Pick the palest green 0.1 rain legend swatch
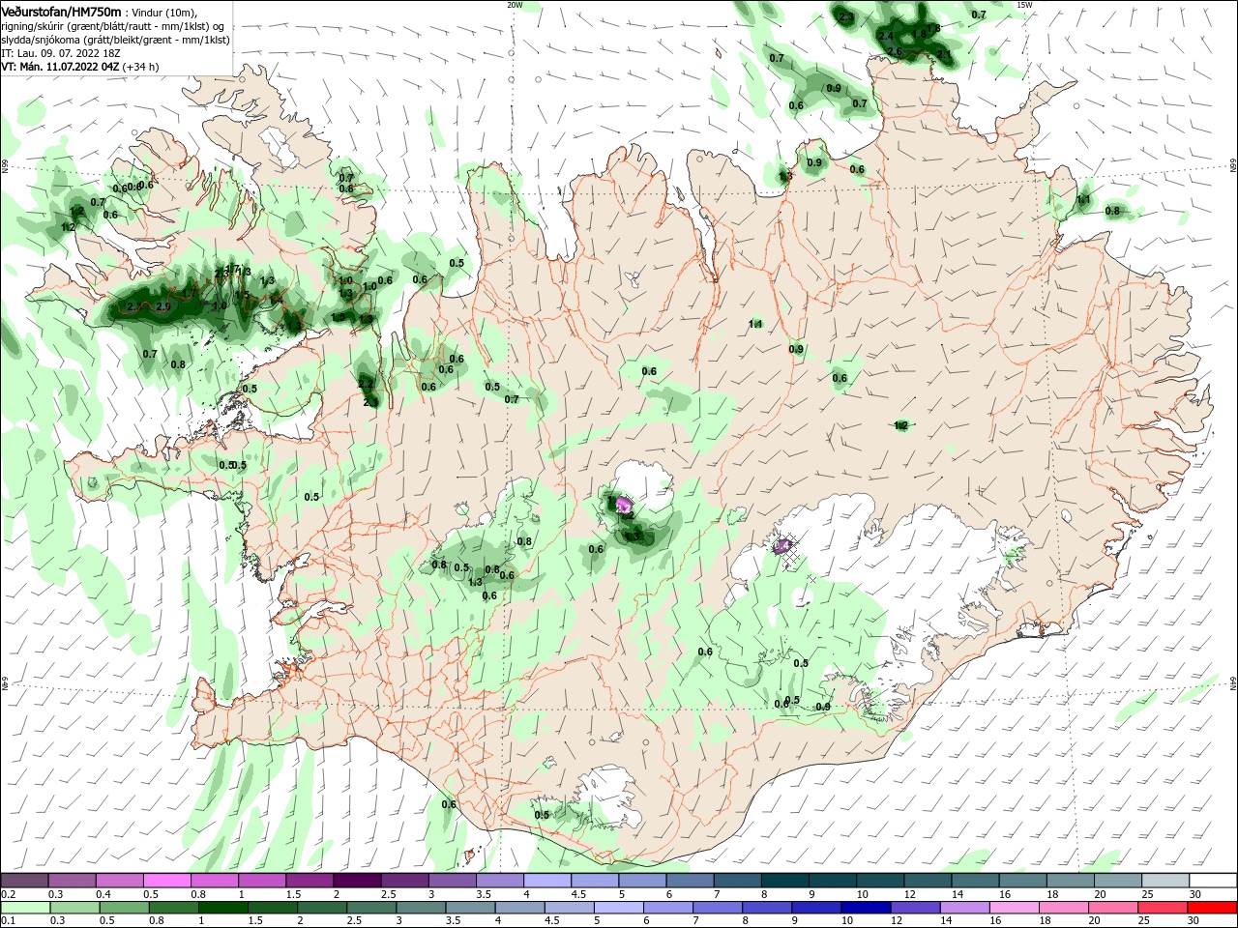Image resolution: width=1238 pixels, height=928 pixels. (x=24, y=908)
